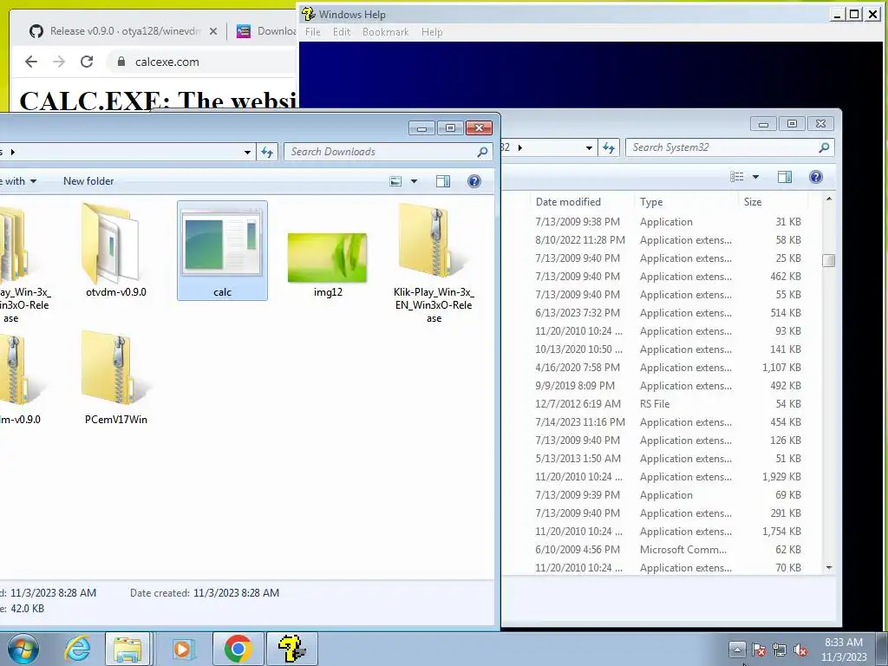Open the 'with' dropdown in Downloads toolbar
This screenshot has height=666, width=888.
click(x=19, y=181)
